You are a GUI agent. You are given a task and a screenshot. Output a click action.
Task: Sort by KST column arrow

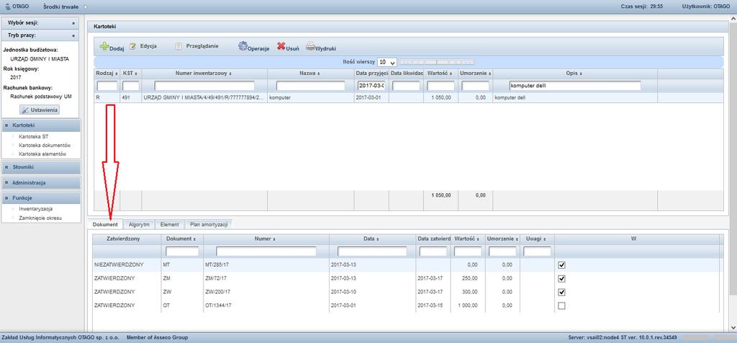[136, 74]
